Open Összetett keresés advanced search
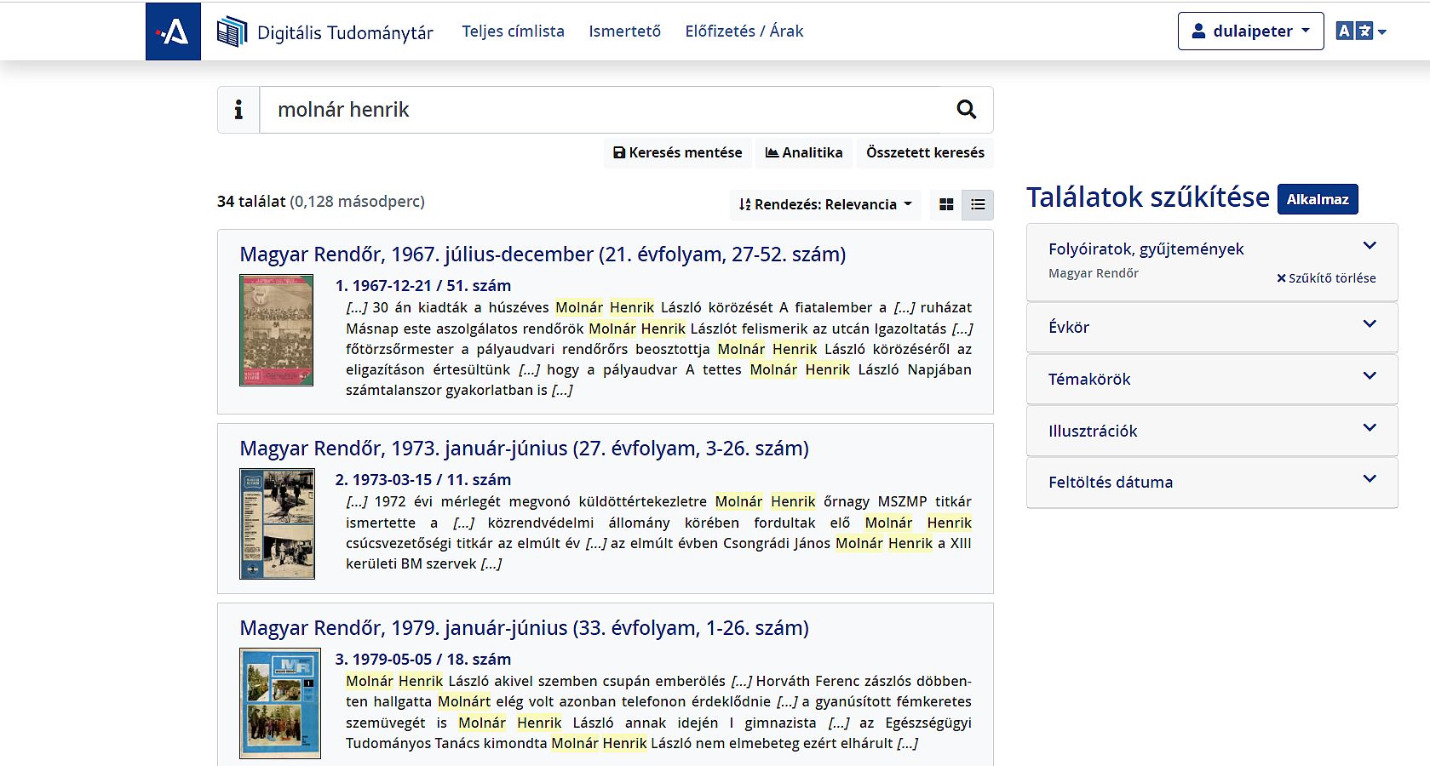 click(x=925, y=152)
